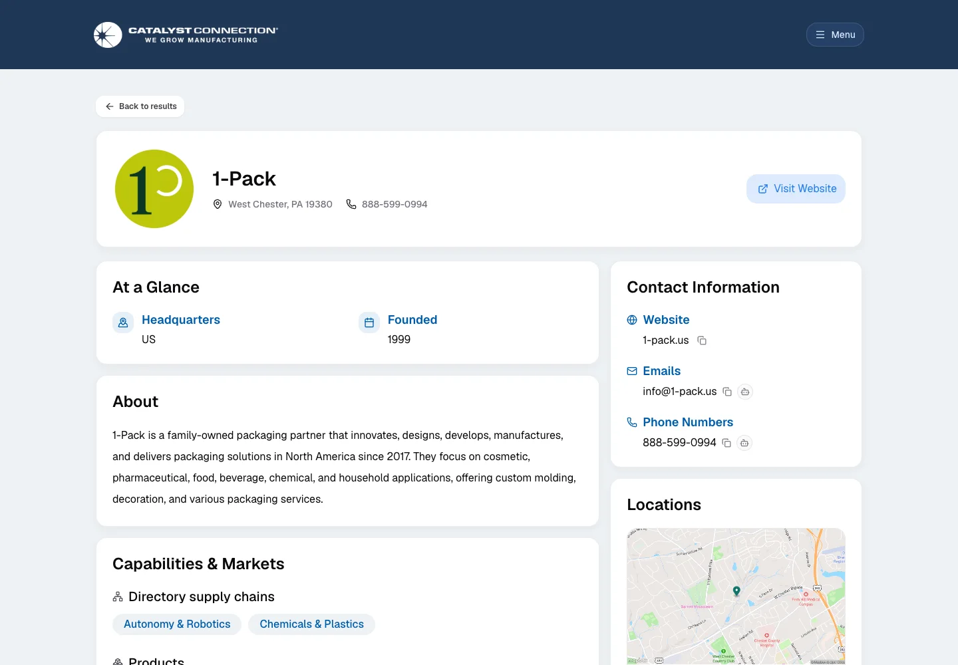Click the info@1-pack.us email address
Screen dimensions: 958x665
[x=680, y=392]
